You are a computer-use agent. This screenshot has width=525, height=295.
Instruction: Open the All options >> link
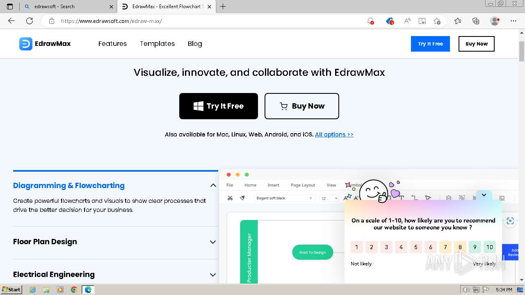coord(334,134)
